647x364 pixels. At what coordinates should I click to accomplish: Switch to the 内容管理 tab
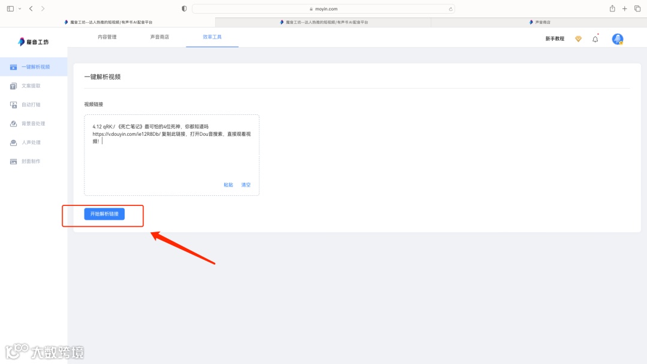coord(107,37)
